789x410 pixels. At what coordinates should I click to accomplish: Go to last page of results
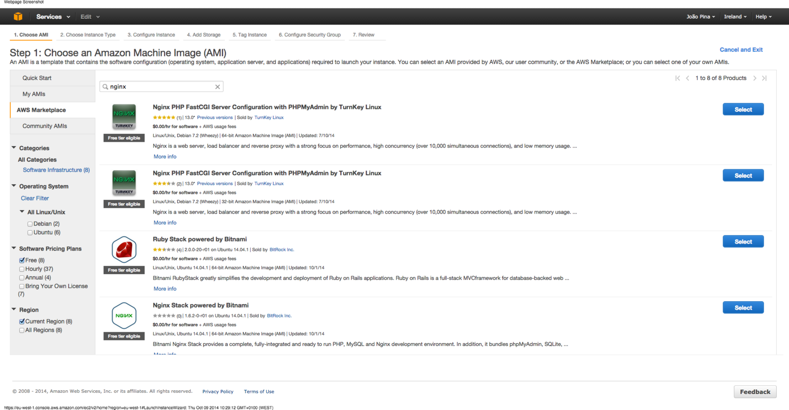[x=764, y=78]
